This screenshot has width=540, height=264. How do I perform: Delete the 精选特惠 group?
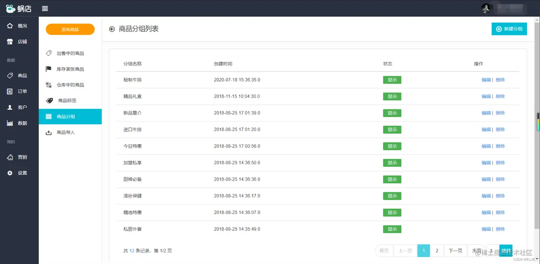click(x=500, y=212)
